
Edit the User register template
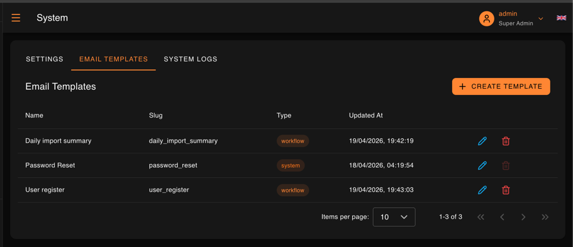pyautogui.click(x=482, y=190)
